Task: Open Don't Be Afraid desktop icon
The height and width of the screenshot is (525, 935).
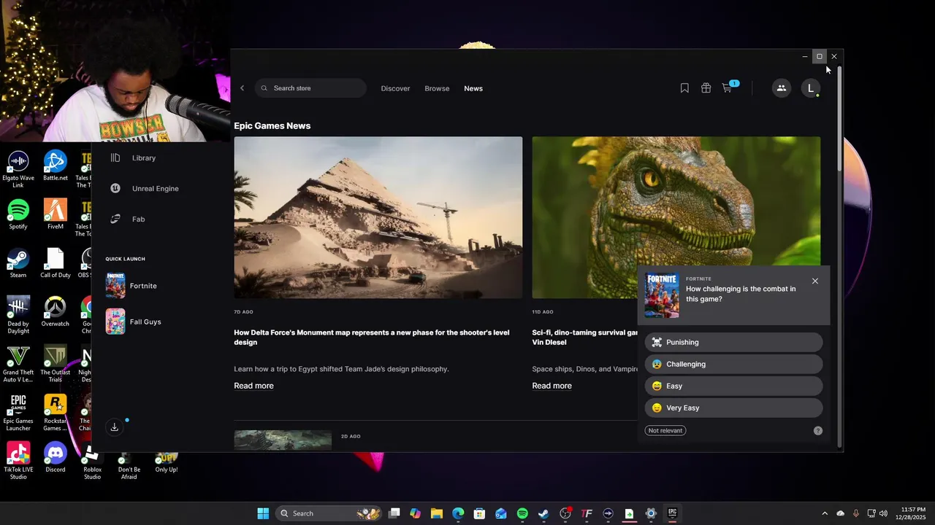Action: point(129,467)
